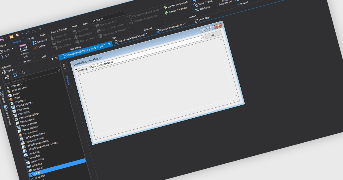The width and height of the screenshot is (343, 180).
Task: Select the HScrollBar control in Toolbox
Action: [37, 164]
